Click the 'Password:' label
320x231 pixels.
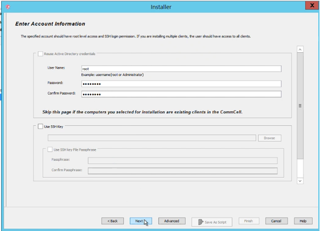55,83
